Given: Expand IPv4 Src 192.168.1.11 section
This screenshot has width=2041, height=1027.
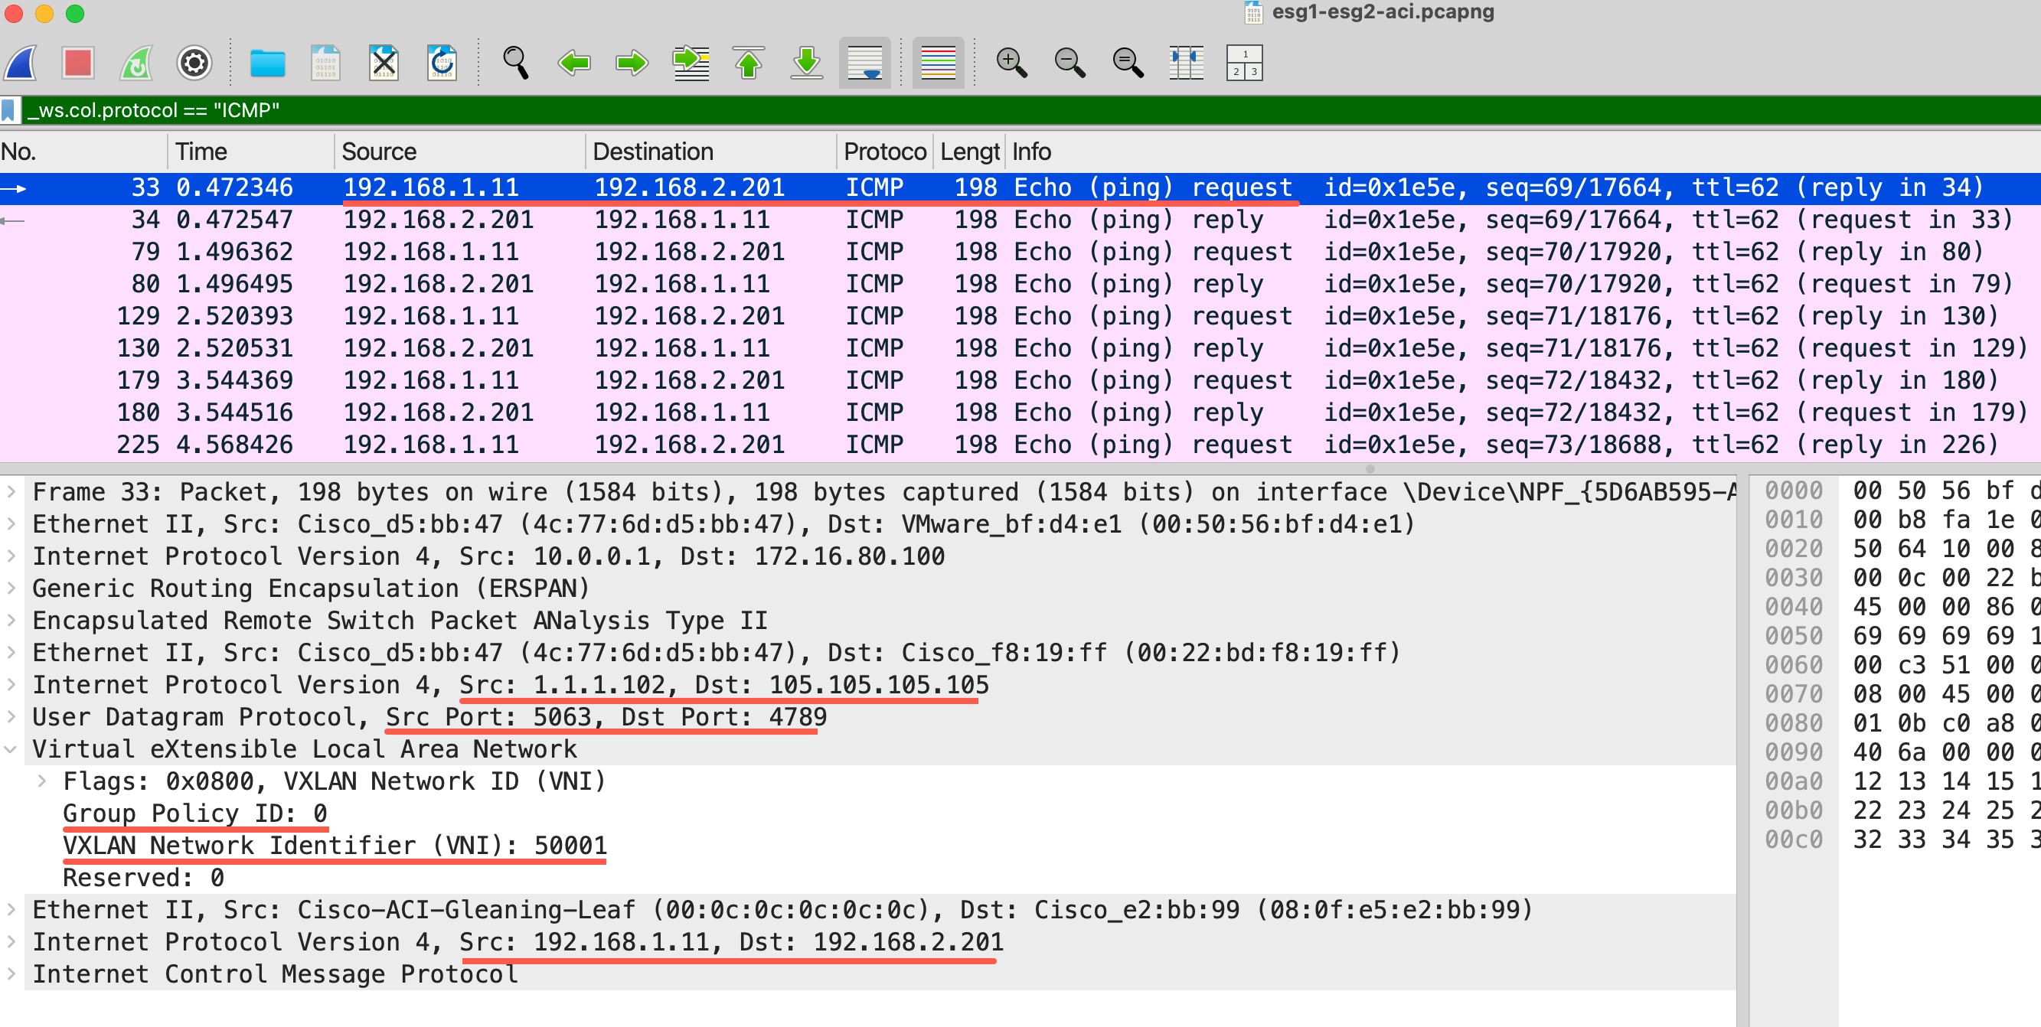Looking at the screenshot, I should pos(11,941).
